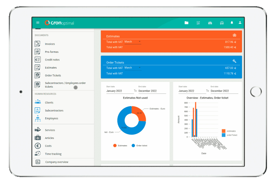Open Invoices in the sidebar

point(50,44)
